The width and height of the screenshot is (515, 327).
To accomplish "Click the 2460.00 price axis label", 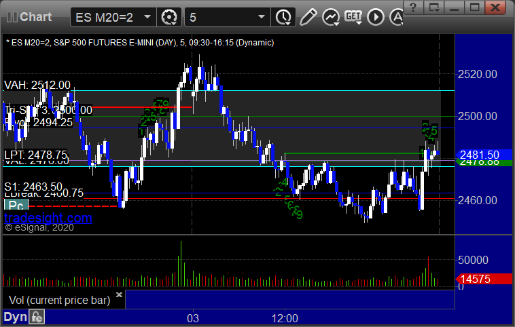I will tap(477, 200).
